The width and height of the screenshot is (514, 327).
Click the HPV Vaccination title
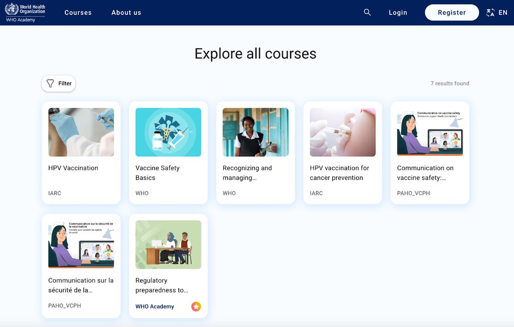pos(73,168)
